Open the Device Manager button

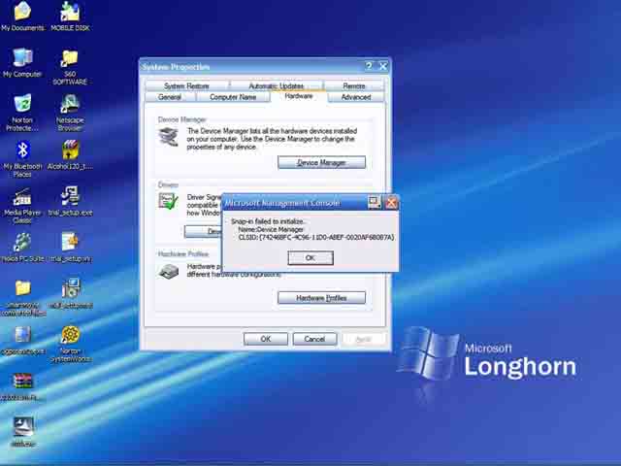[x=321, y=162]
